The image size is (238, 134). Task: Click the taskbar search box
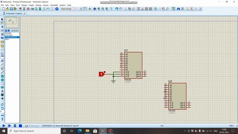coord(34,131)
